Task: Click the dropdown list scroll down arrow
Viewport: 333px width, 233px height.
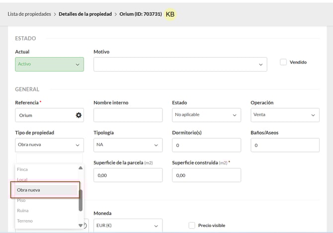Action: 81,225
